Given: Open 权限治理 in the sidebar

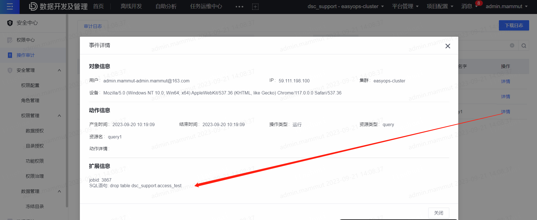Looking at the screenshot, I should pos(35,176).
